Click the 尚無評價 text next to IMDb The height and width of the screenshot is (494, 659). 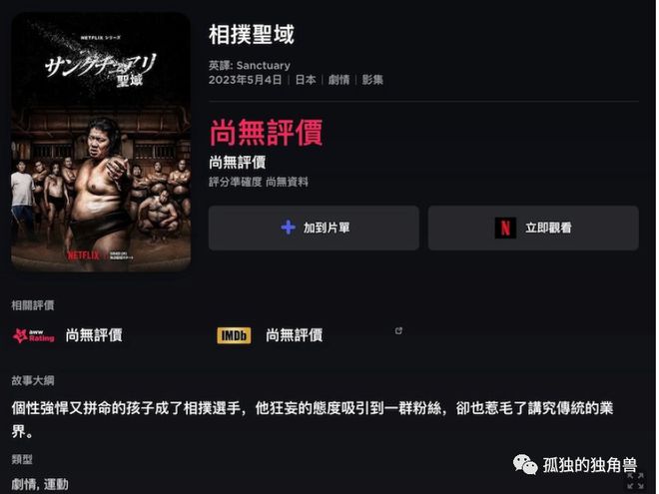(295, 335)
